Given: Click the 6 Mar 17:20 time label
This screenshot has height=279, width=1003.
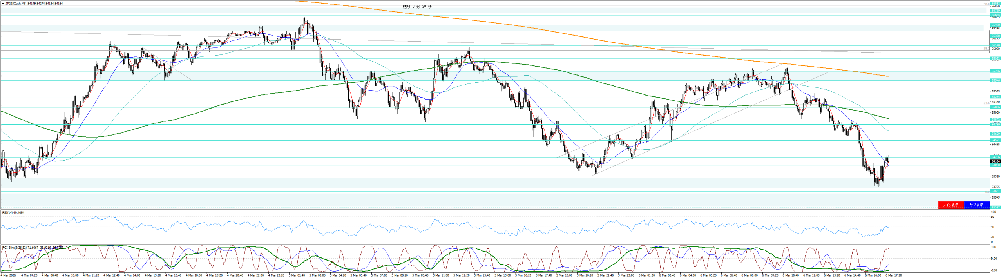Looking at the screenshot, I should (894, 275).
